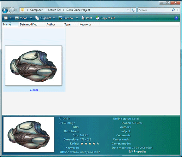Screen dimensions: 182x157
Task: Expand the Views dropdown arrow
Action: (x=31, y=18)
